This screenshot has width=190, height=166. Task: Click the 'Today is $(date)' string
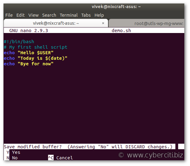(43, 58)
